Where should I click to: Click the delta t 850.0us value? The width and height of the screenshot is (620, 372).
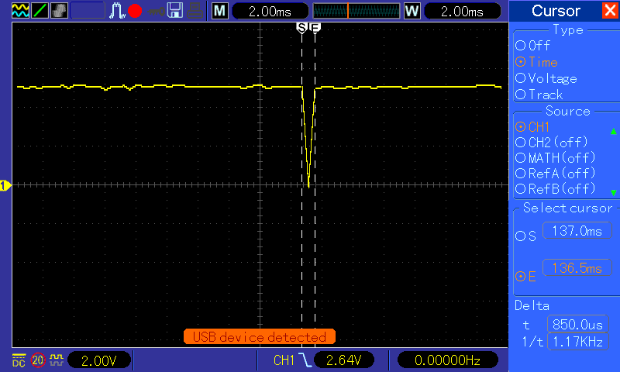577,325
